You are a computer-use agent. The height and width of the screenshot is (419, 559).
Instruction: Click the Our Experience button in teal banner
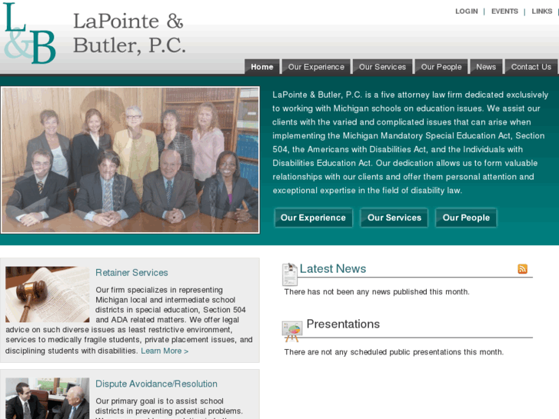314,218
